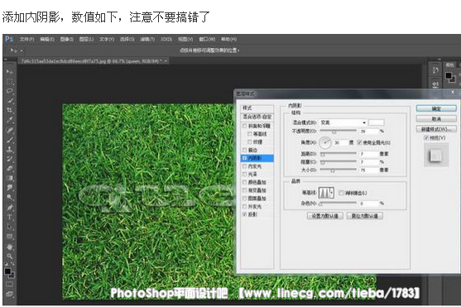Image resolution: width=461 pixels, height=307 pixels.
Task: Click the angle dial control
Action: pyautogui.click(x=325, y=142)
